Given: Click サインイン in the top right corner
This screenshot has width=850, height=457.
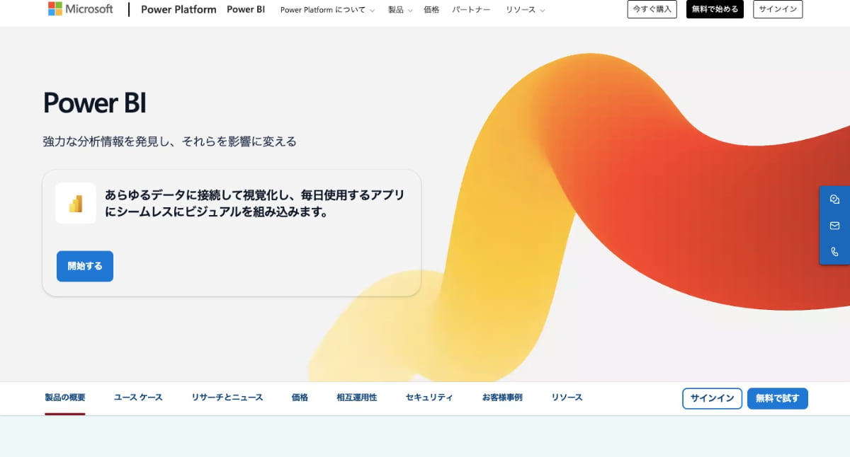Looking at the screenshot, I should click(x=777, y=9).
